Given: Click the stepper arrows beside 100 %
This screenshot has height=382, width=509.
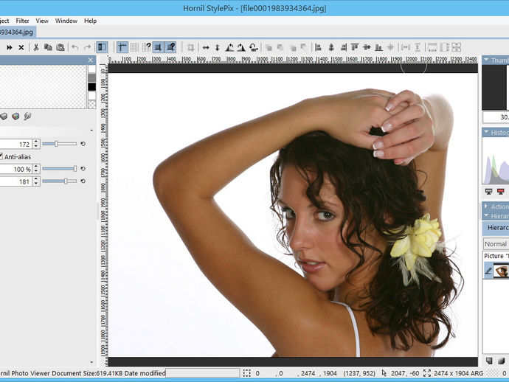Looking at the screenshot, I should 36,169.
